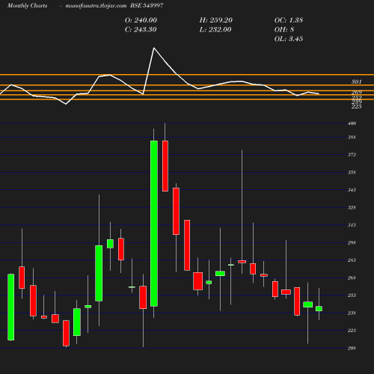Click the "301" label beside the line chart

pos(357,82)
